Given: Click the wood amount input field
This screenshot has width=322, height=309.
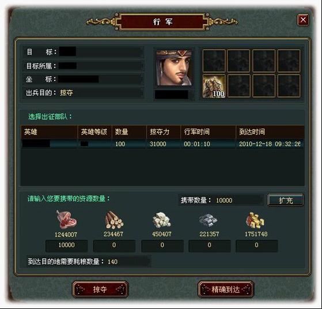Looking at the screenshot, I should click(114, 245).
